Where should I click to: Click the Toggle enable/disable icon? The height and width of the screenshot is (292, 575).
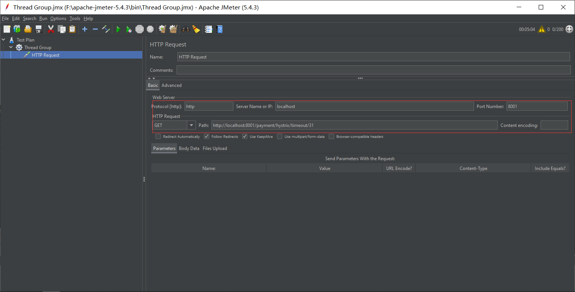[x=106, y=29]
